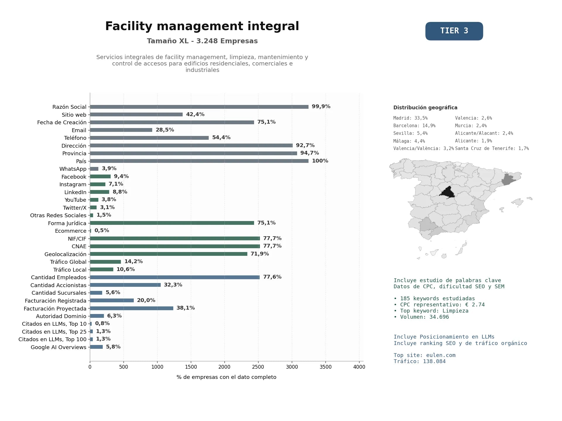
Task: Click the 'Forma Jurídica' row label
Action: pos(67,223)
